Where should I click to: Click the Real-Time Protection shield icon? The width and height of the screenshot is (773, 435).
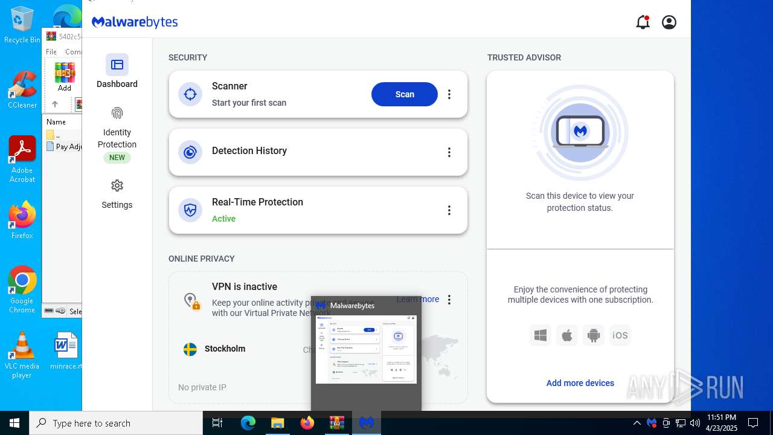pos(190,210)
